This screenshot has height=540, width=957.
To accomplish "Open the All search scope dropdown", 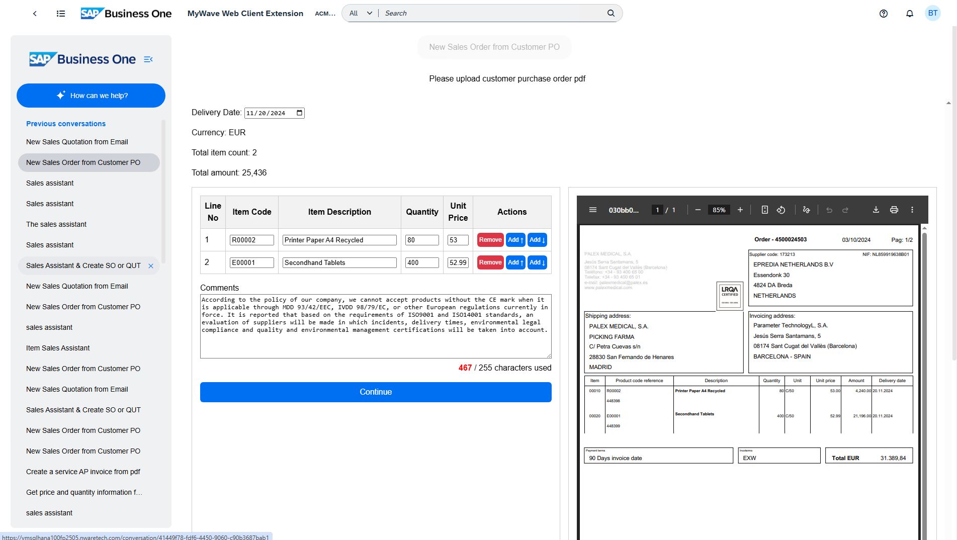I will pos(361,13).
